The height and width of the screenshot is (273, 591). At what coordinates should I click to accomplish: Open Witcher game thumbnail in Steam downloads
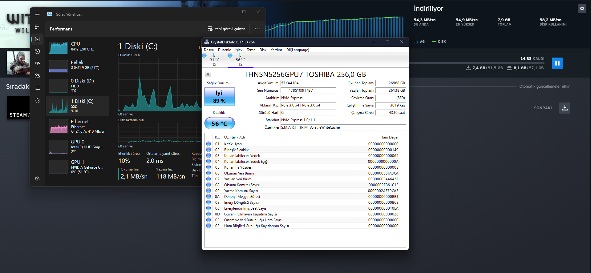click(x=18, y=63)
